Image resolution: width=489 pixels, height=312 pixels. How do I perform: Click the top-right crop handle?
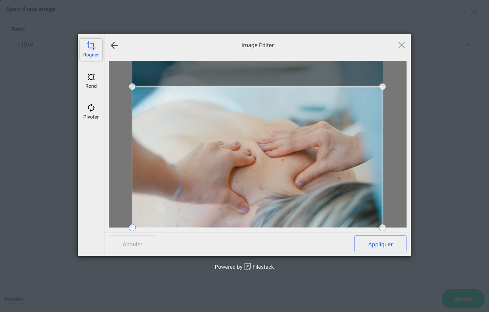[382, 87]
